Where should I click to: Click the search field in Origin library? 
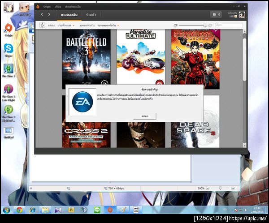pyautogui.click(x=229, y=25)
